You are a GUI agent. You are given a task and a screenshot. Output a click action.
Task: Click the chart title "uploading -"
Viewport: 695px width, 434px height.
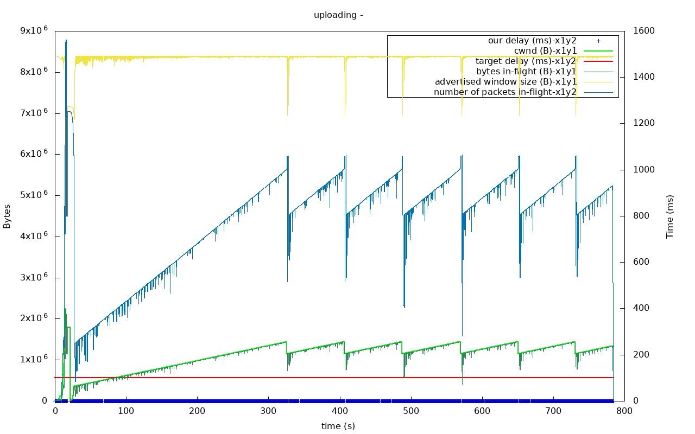[x=338, y=15]
